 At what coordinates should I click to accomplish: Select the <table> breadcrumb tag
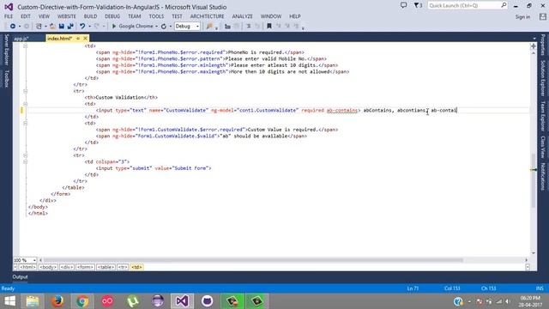coord(106,267)
